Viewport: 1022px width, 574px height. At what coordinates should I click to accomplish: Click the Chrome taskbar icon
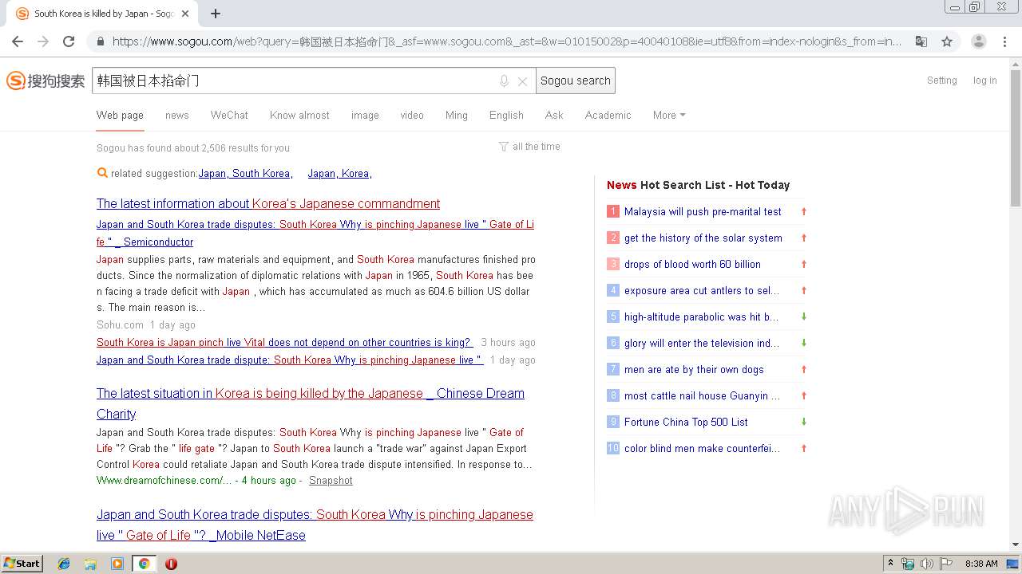[x=144, y=564]
